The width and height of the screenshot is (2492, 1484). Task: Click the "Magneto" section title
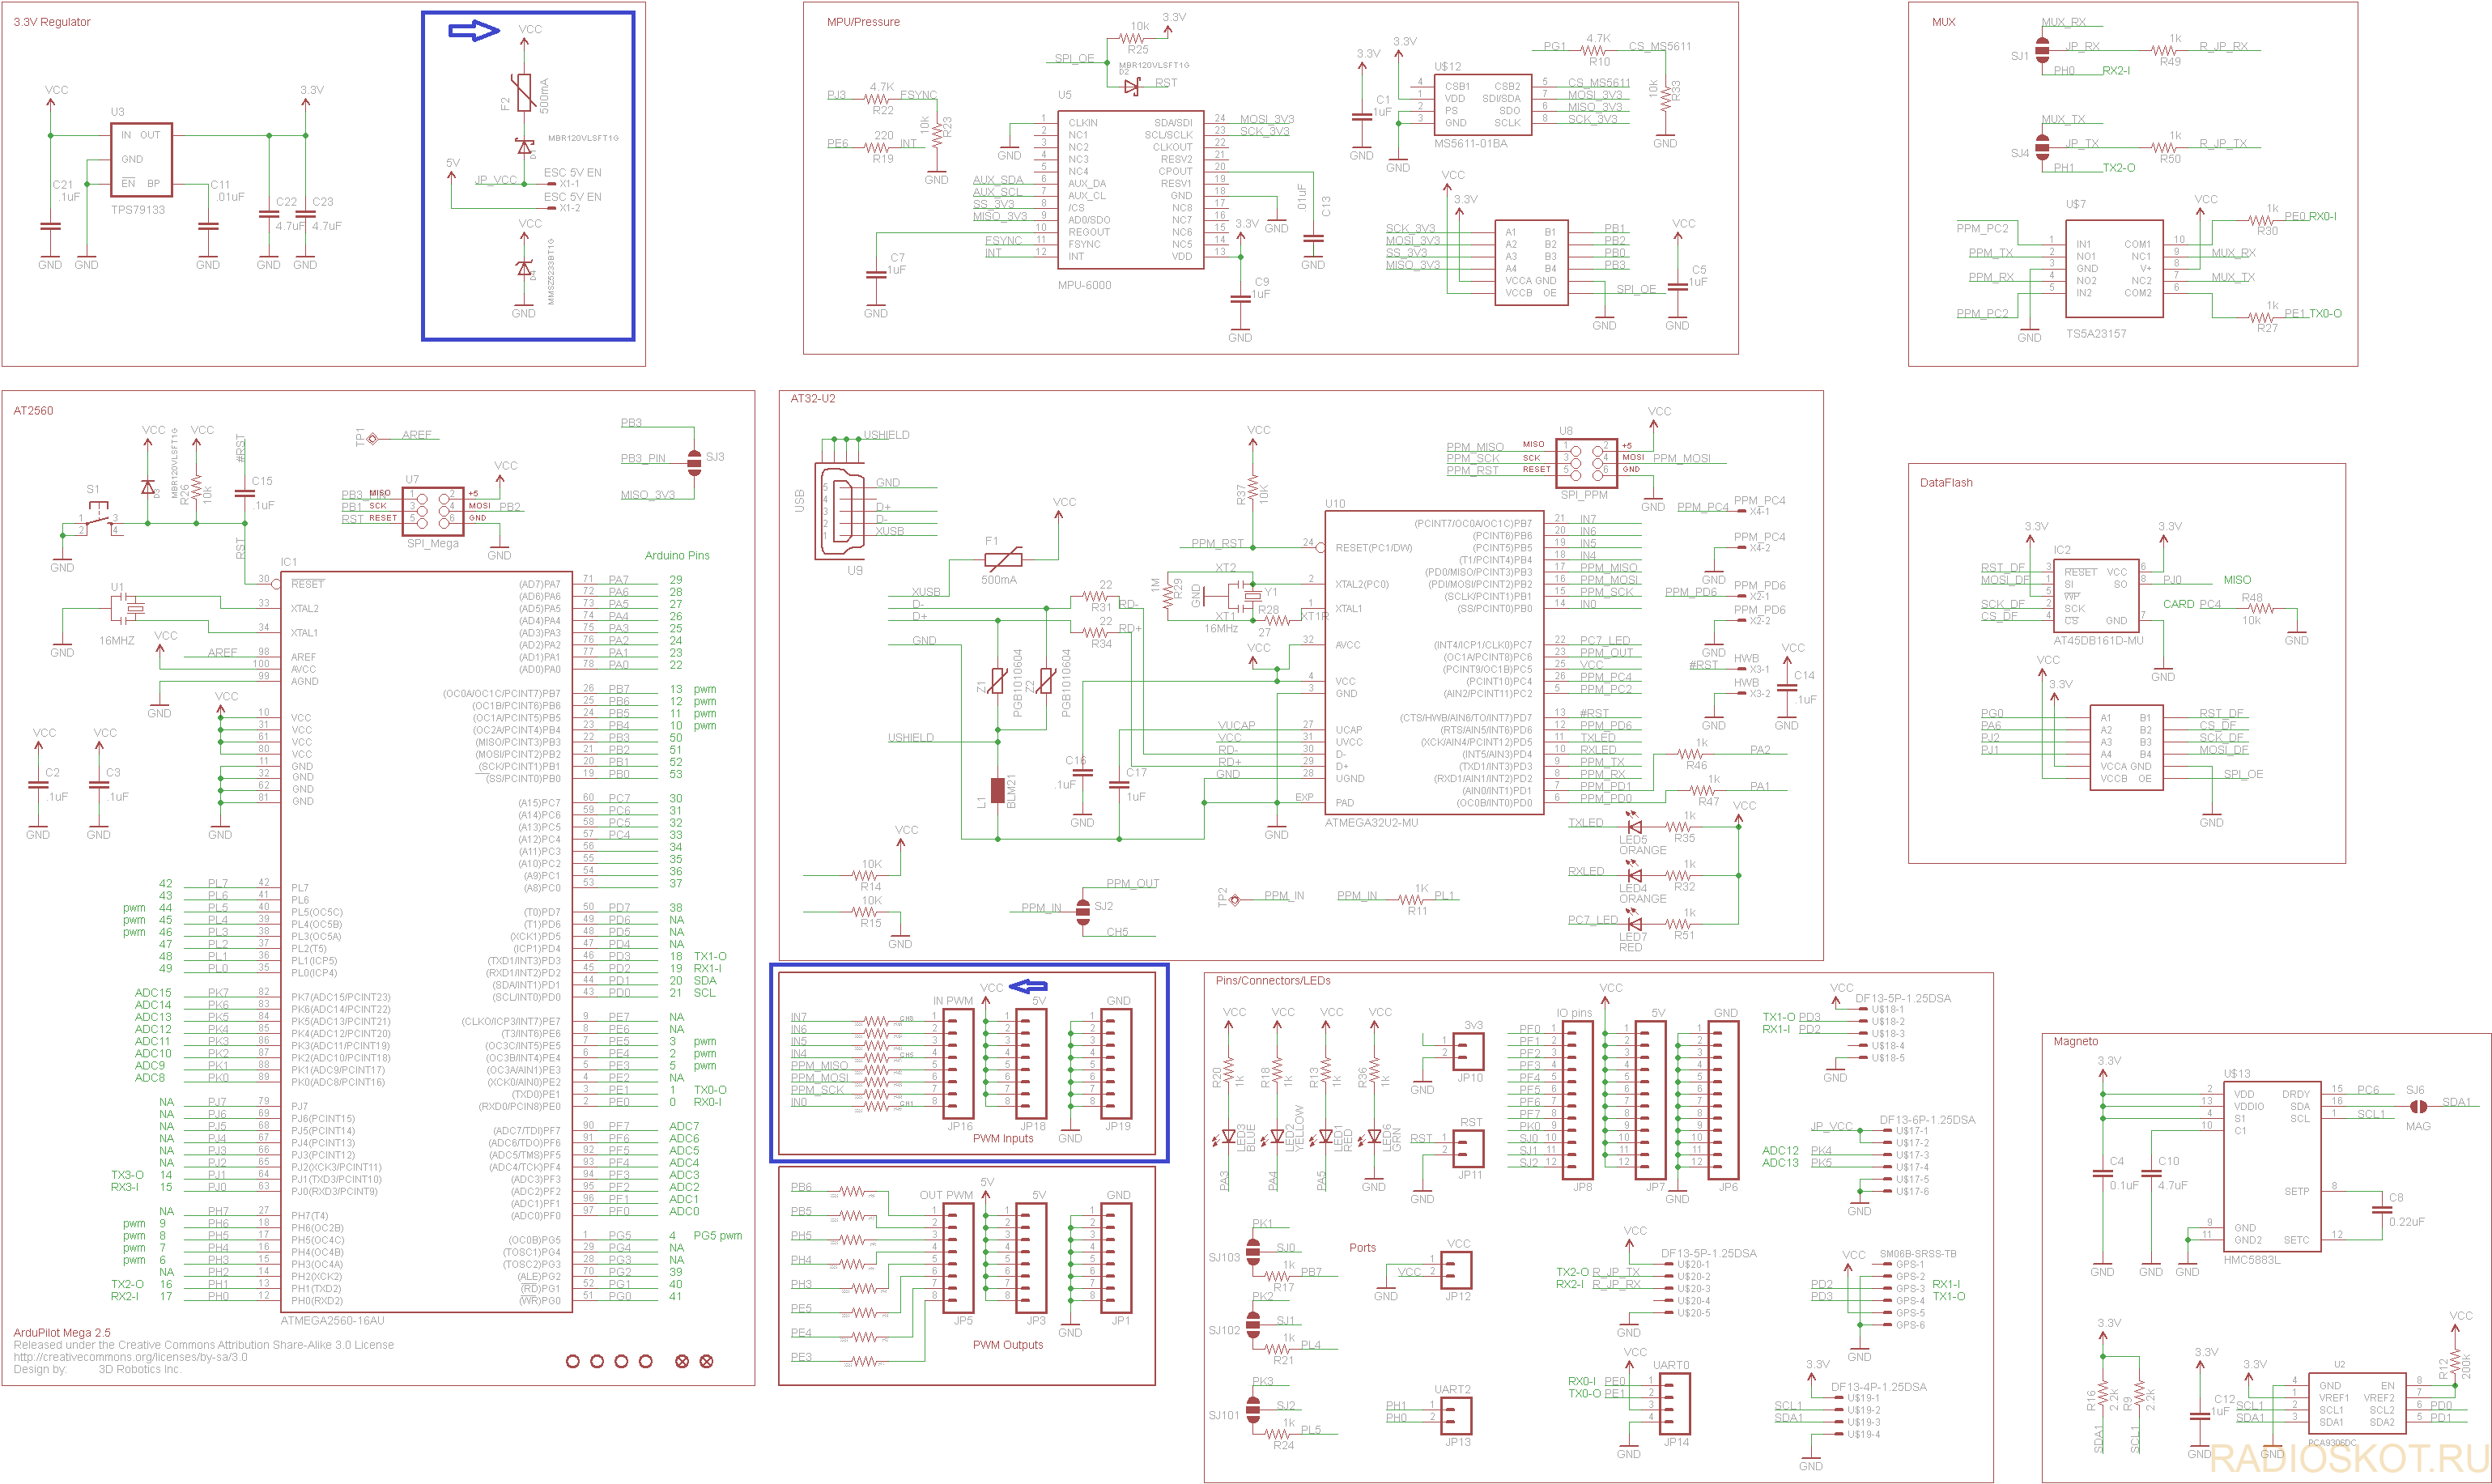(x=2076, y=1042)
